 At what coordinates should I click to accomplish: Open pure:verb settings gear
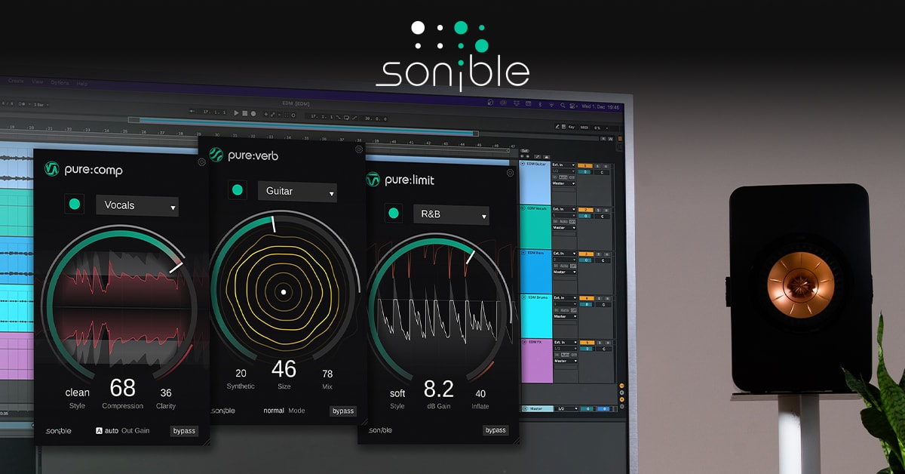tap(359, 149)
